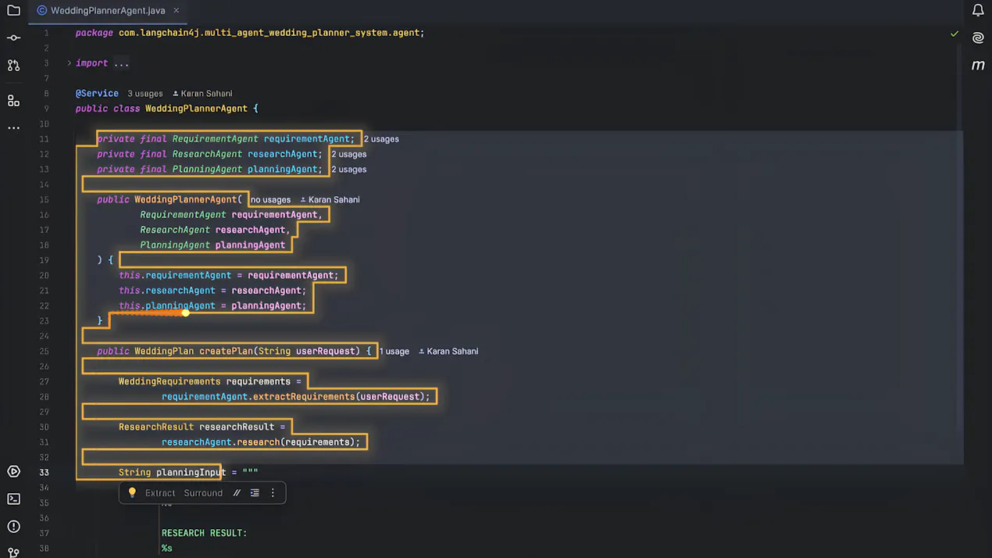Click line number 33 in gutter
992x558 pixels.
pos(44,473)
